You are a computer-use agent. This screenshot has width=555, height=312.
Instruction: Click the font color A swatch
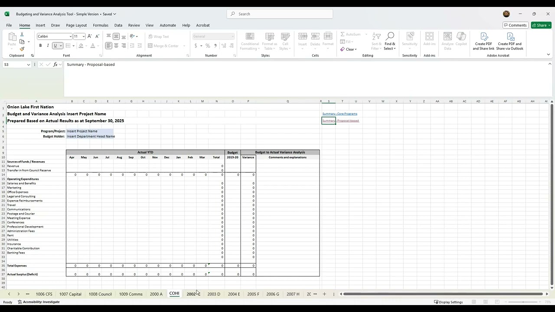[x=93, y=45]
